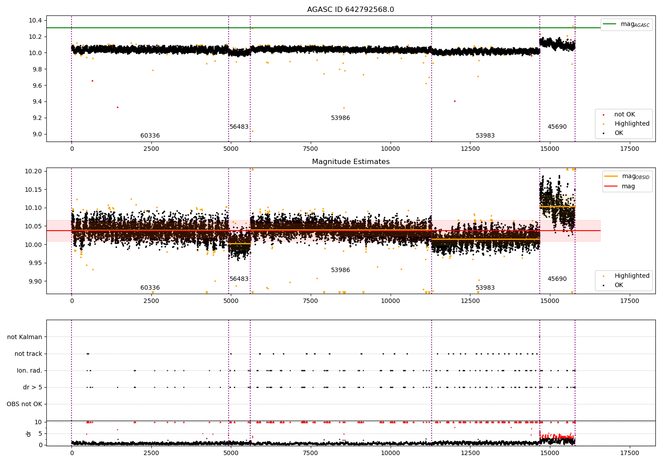Click the 10.05 y-axis tick of middle panel
This screenshot has width=662, height=463.
click(x=34, y=226)
